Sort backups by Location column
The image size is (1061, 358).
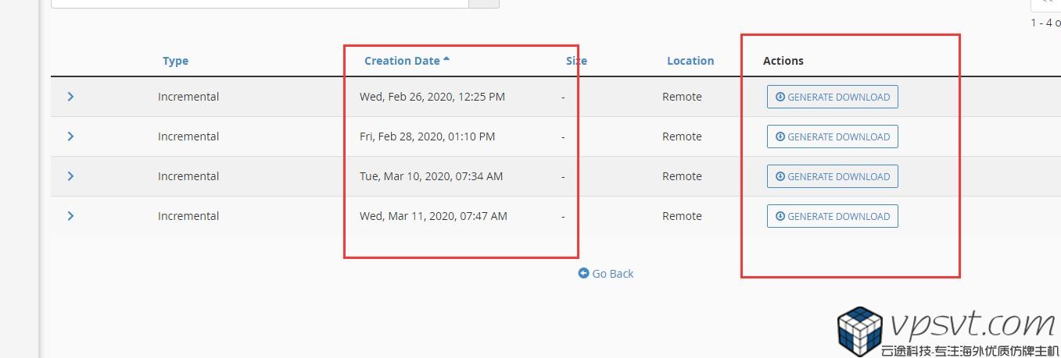click(690, 61)
